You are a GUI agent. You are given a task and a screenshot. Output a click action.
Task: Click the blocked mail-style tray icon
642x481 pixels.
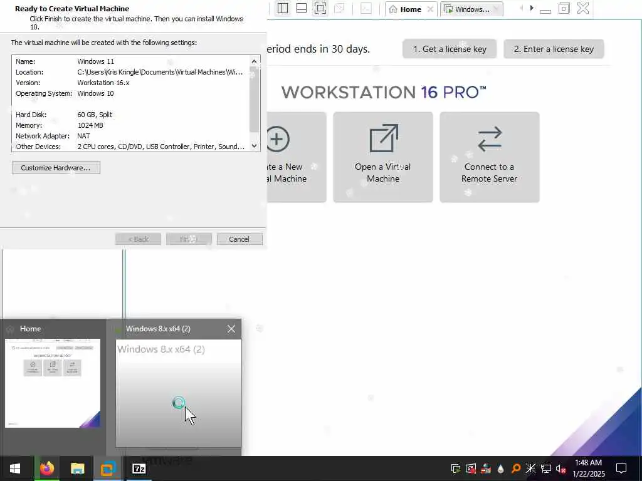486,468
